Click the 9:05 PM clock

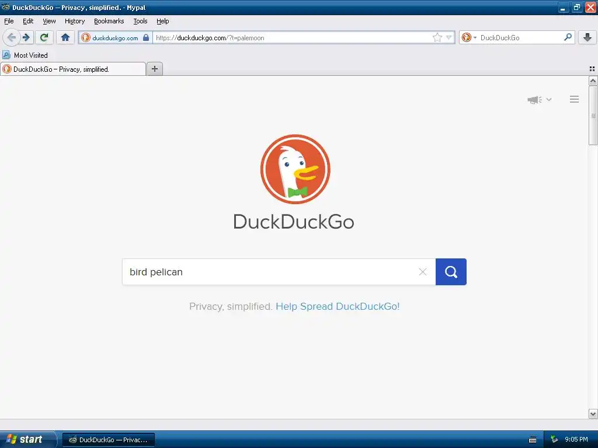click(x=576, y=439)
